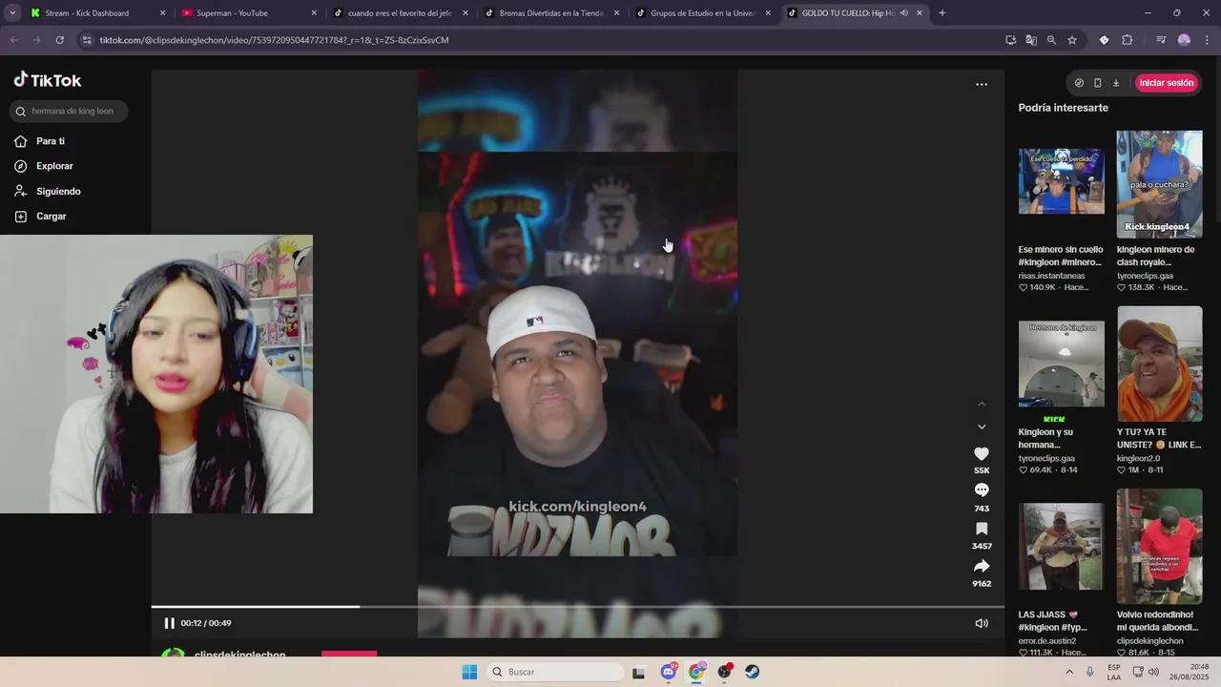
Task: Open the 'Ese minero sin cuello' thumbnail
Action: click(1061, 181)
